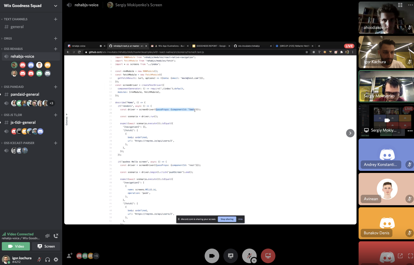Open User Settings gear icon

[x=56, y=259]
